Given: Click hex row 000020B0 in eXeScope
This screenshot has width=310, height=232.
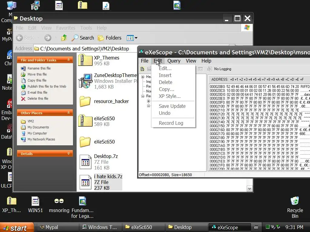Looking at the screenshot, I should (259, 86).
